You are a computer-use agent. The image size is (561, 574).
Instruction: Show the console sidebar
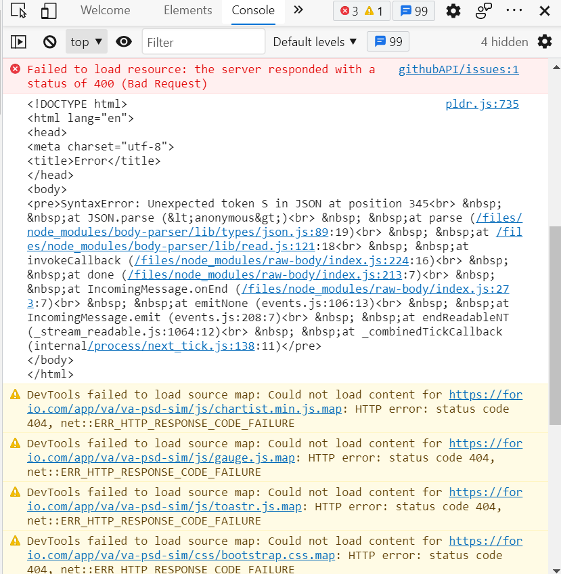(18, 41)
